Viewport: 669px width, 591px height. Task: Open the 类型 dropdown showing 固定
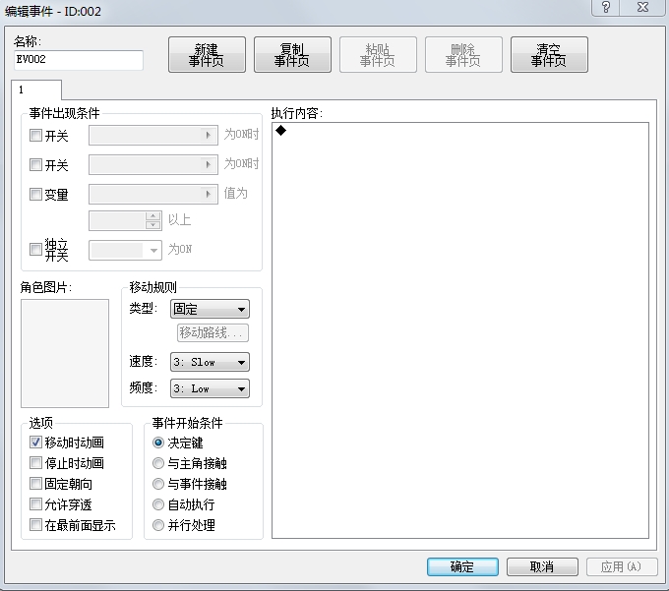click(x=210, y=309)
